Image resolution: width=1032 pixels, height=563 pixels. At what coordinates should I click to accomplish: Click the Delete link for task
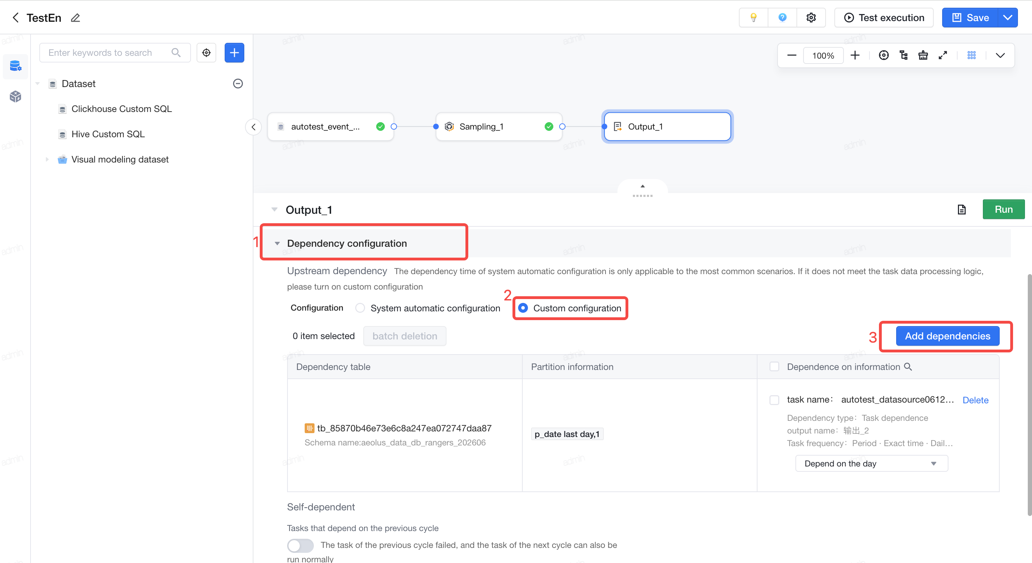pos(975,399)
